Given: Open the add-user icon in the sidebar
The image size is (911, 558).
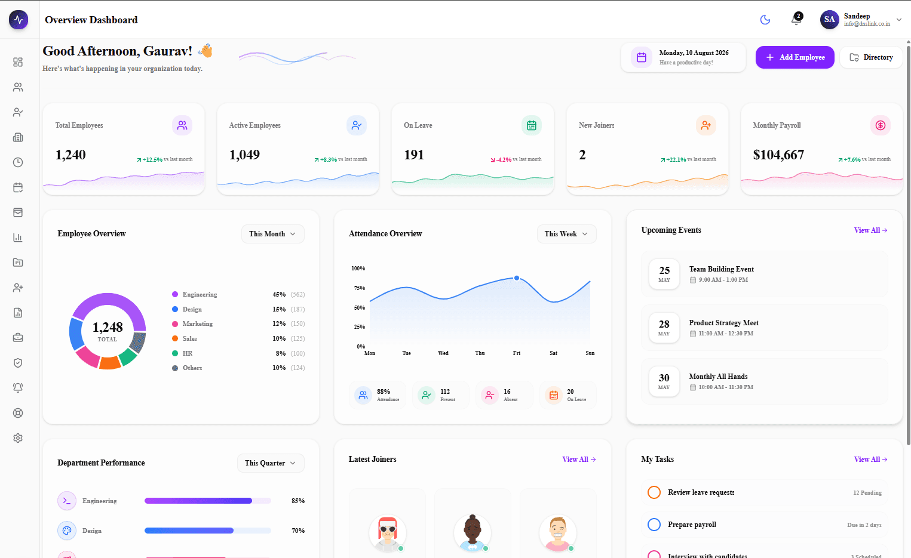Looking at the screenshot, I should (18, 288).
